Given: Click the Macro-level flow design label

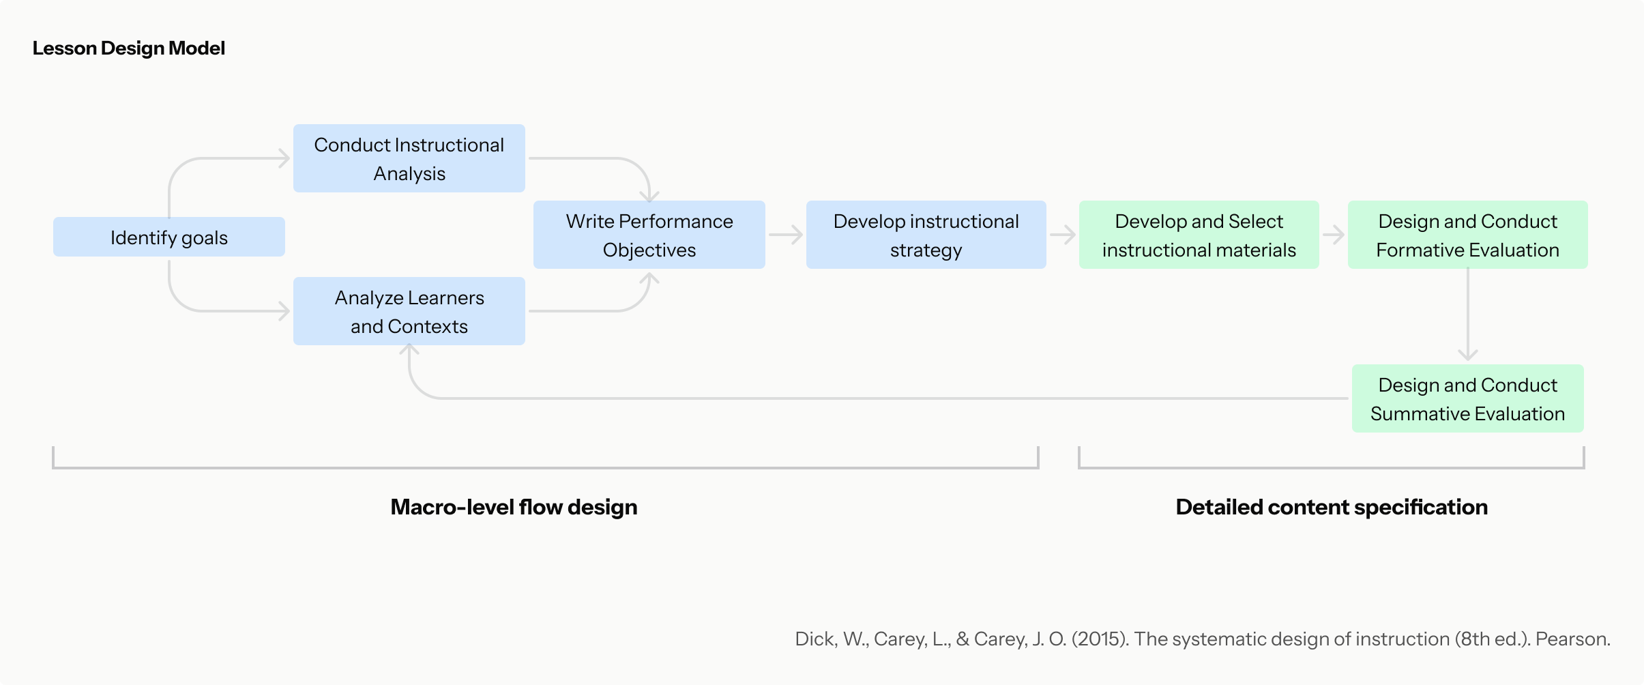Looking at the screenshot, I should coord(514,507).
